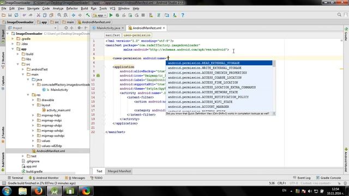Viewport: 349px width, 196px height.
Task: Expand the build folder
Action: (x=18, y=54)
